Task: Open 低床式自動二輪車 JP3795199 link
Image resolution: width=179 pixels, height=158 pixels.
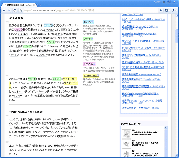Action: [143, 62]
